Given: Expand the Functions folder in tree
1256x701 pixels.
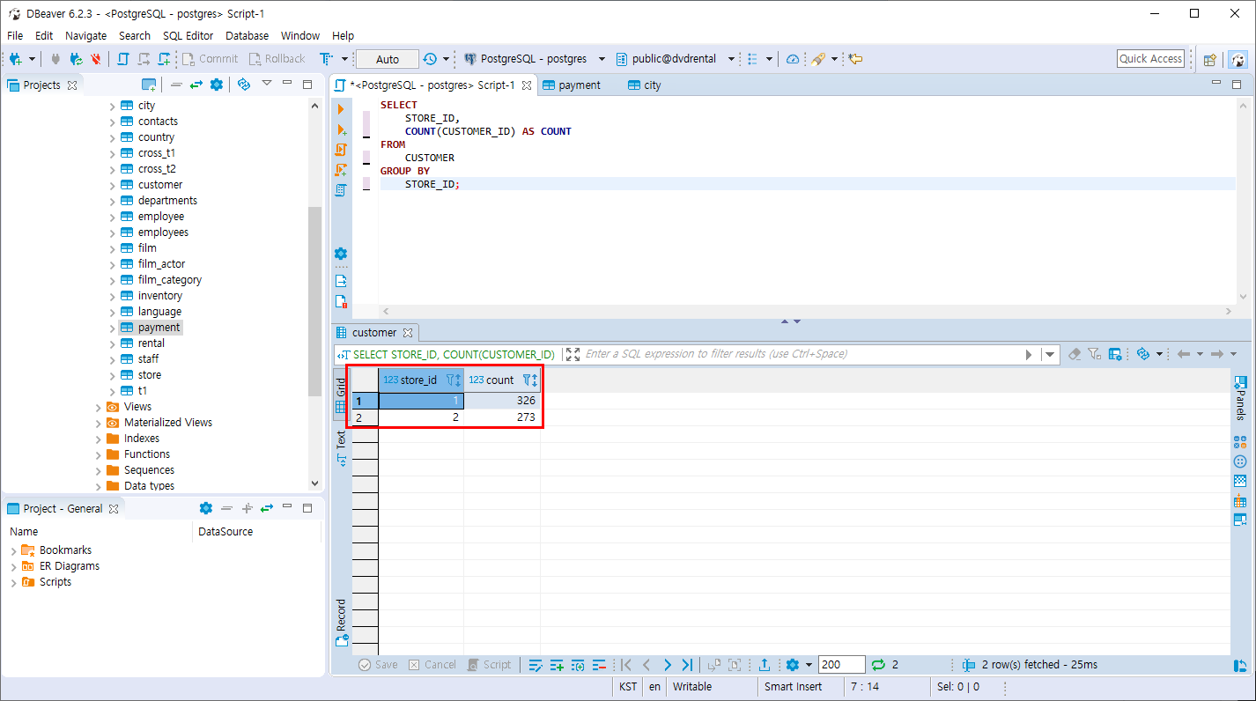Looking at the screenshot, I should (98, 454).
